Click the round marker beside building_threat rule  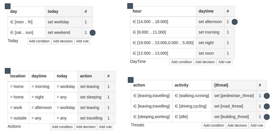point(267,117)
